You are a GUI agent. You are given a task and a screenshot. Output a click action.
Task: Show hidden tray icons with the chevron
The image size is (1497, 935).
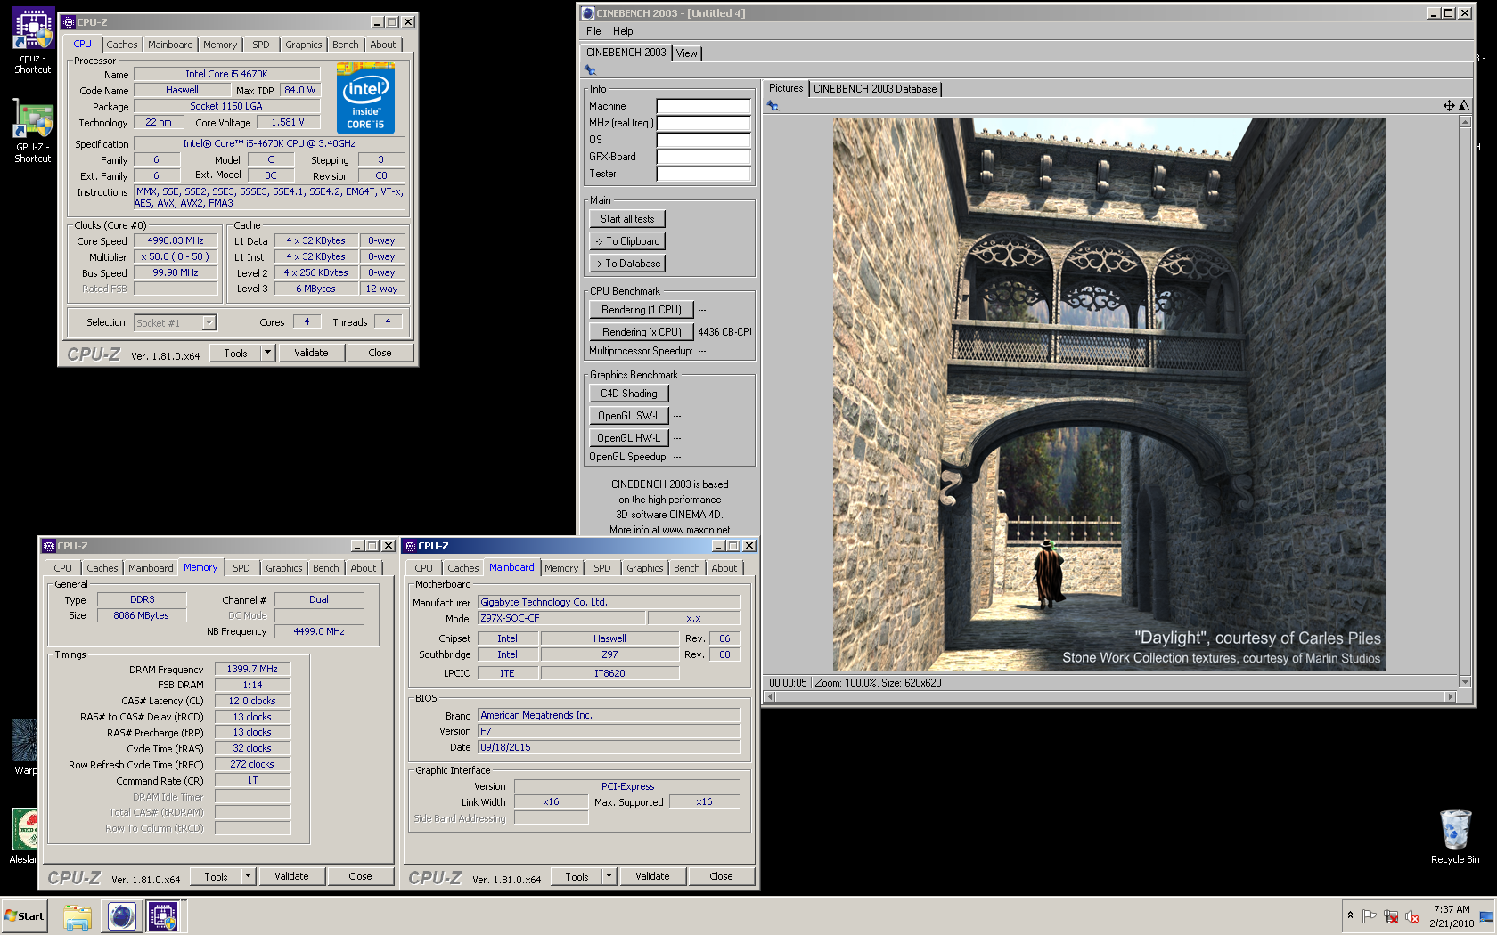coord(1350,915)
